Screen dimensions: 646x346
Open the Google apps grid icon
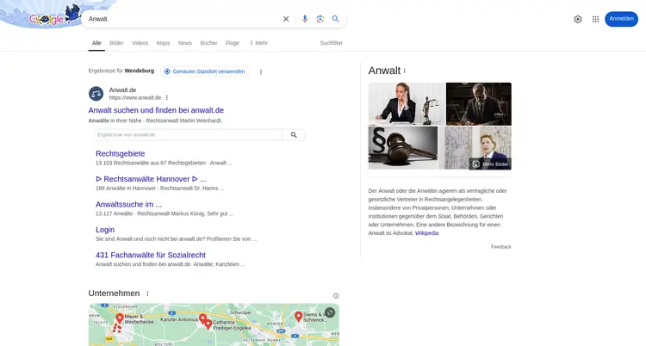(595, 19)
